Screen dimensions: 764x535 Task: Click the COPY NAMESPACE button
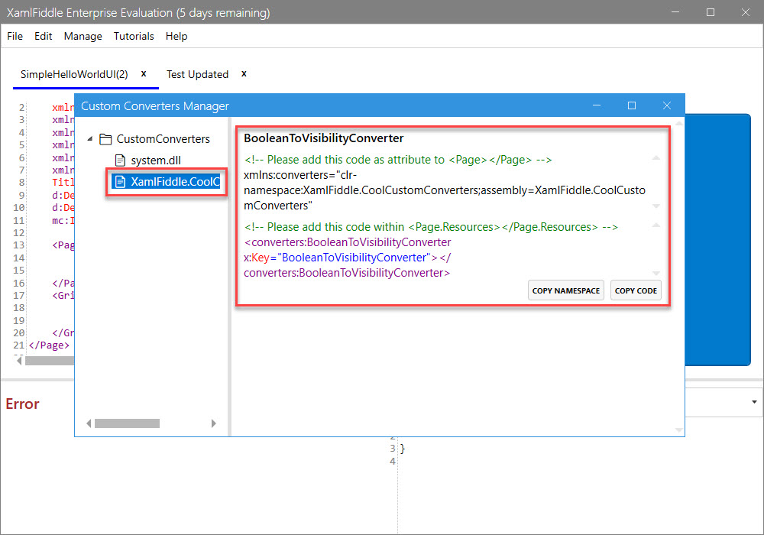(565, 290)
